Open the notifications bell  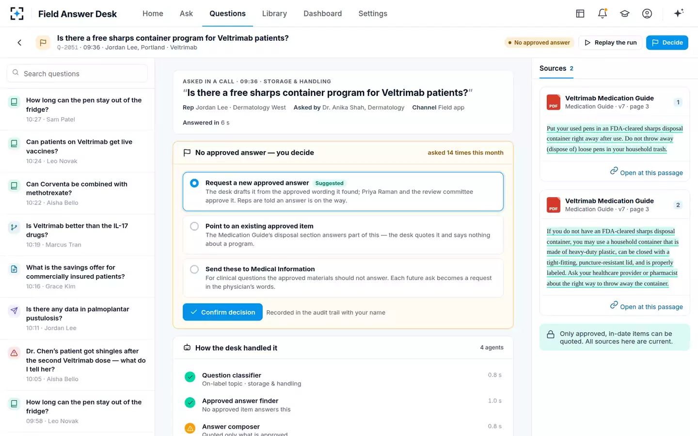603,14
